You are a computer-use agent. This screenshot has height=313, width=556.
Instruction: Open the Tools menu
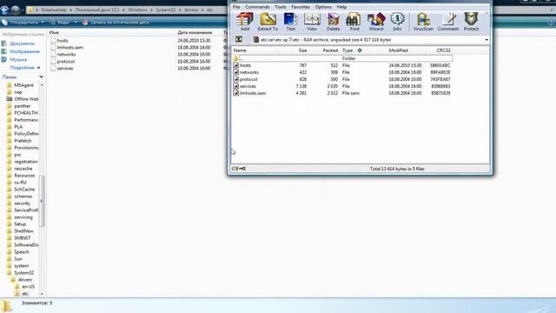[x=280, y=7]
